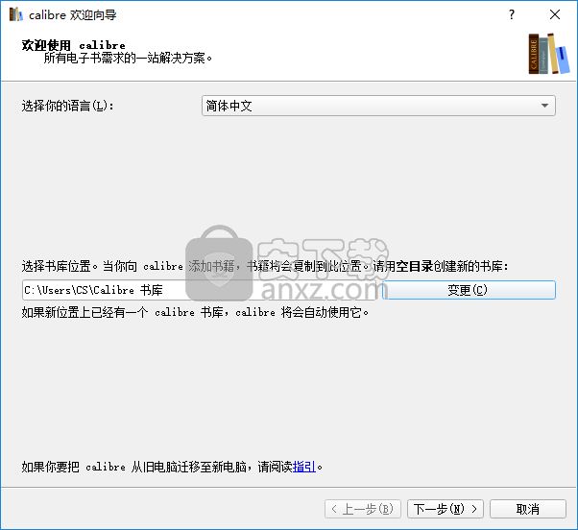This screenshot has height=530, width=578.
Task: Click the calibre title bar app icon
Action: pos(16,14)
